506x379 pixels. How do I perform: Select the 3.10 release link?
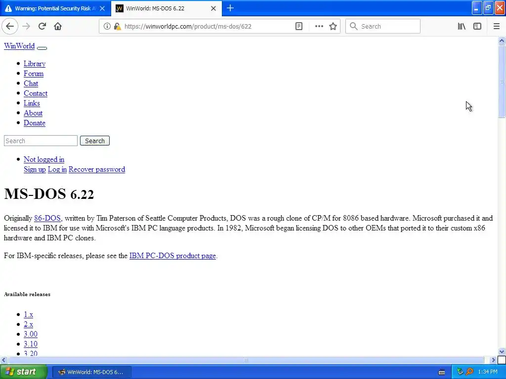pyautogui.click(x=31, y=344)
